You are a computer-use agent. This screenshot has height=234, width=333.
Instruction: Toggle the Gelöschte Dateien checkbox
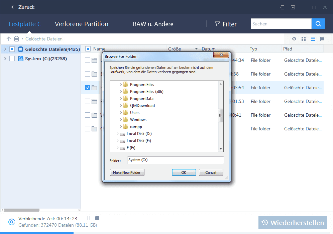pyautogui.click(x=12, y=49)
